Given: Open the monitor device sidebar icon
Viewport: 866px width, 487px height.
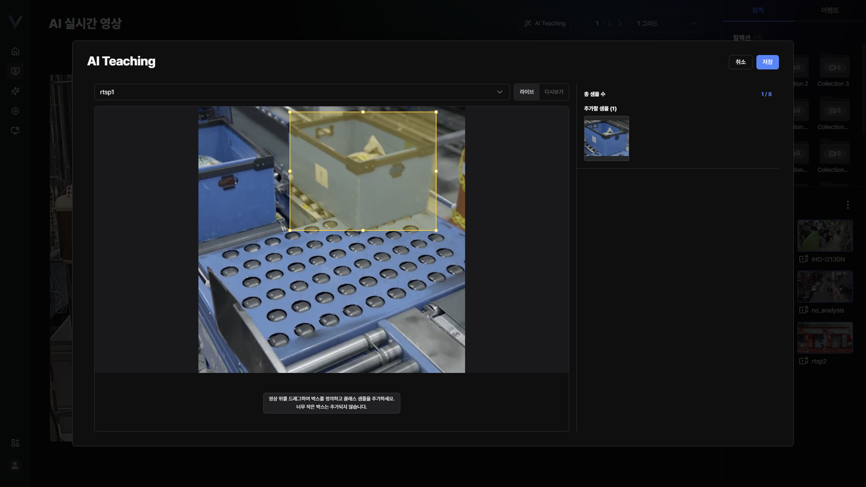Looking at the screenshot, I should point(15,131).
